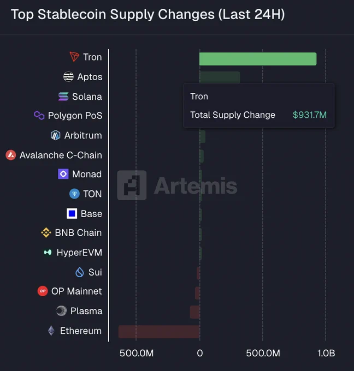Image resolution: width=354 pixels, height=371 pixels.
Task: Click the HyperEVM chain label
Action: point(79,253)
